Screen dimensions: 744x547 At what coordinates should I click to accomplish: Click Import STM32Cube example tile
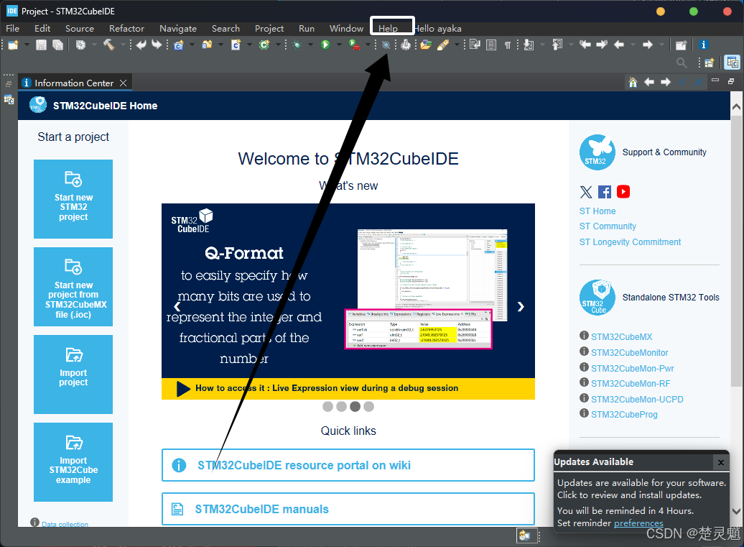73,462
